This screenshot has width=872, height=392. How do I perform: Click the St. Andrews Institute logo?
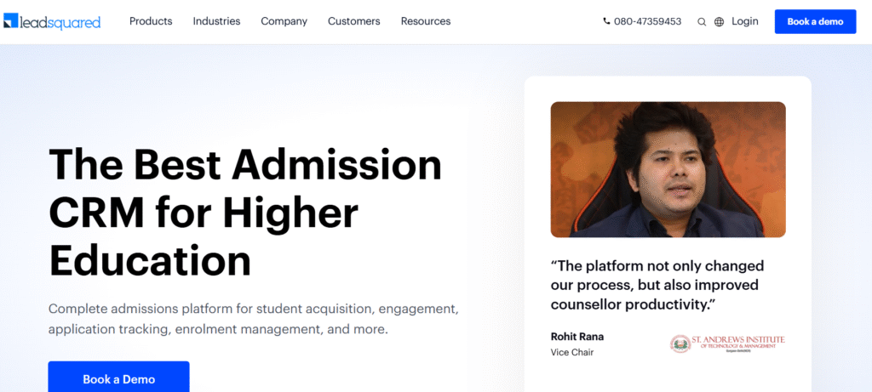point(726,344)
